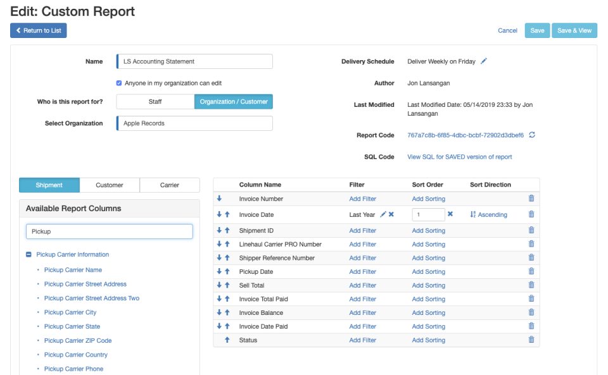Focus the report Name input field

[194, 61]
